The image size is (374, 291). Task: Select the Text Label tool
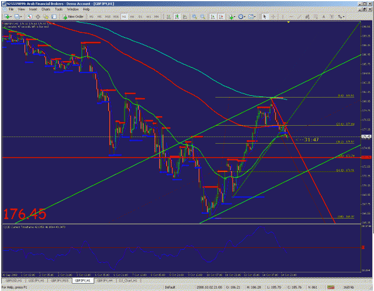332,17
